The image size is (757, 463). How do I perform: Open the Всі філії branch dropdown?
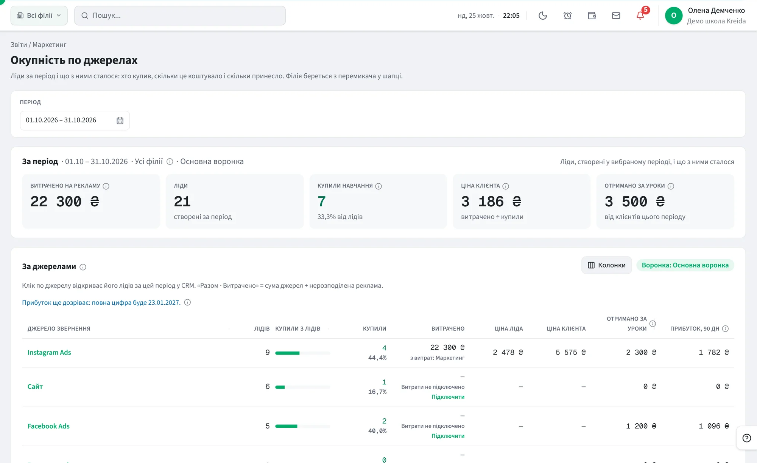point(39,15)
